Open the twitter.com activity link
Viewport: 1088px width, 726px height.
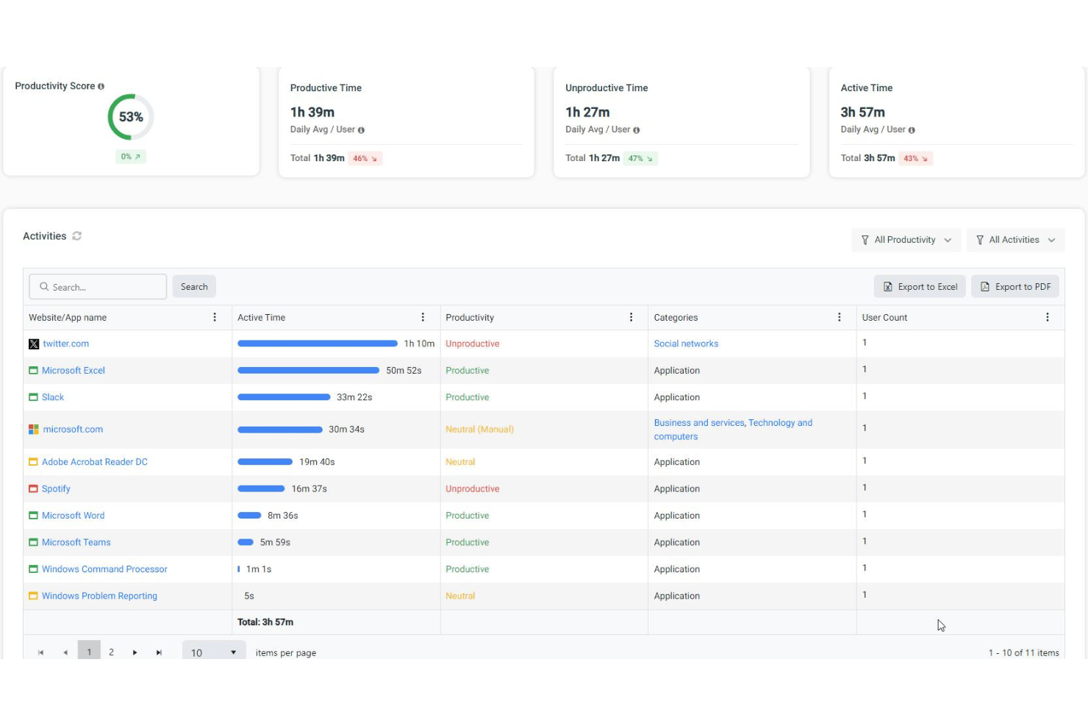coord(66,344)
